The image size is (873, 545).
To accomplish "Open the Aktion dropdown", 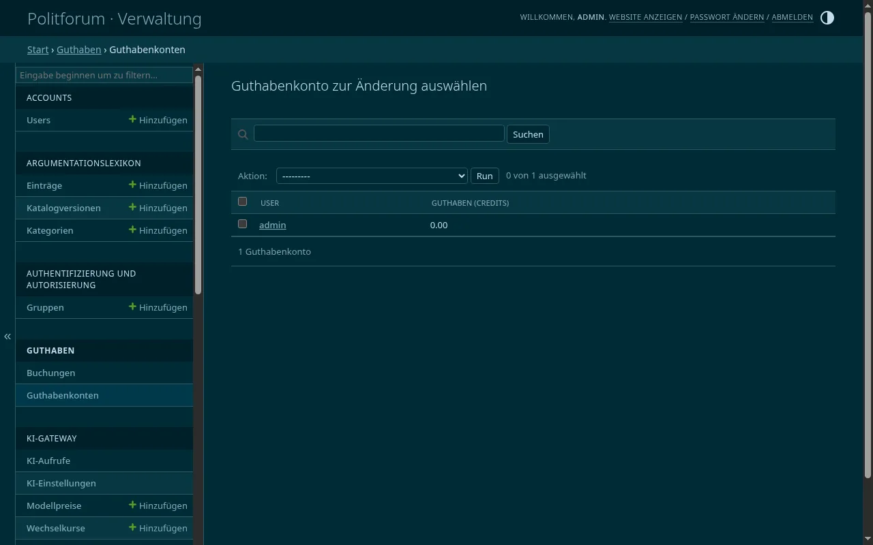I will pyautogui.click(x=372, y=176).
